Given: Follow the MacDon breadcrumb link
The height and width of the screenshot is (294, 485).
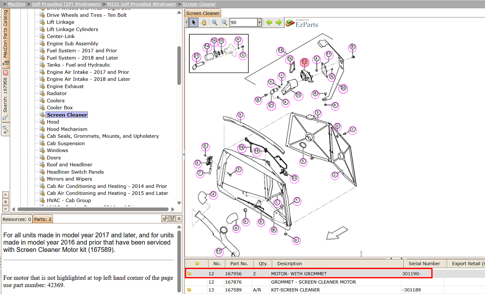Looking at the screenshot, I should pos(16,4).
